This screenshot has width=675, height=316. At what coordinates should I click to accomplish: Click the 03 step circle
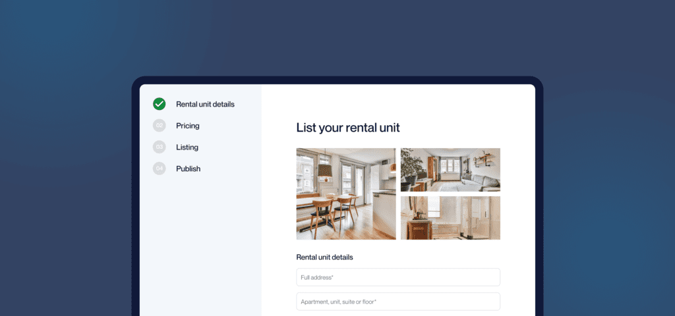pyautogui.click(x=160, y=147)
